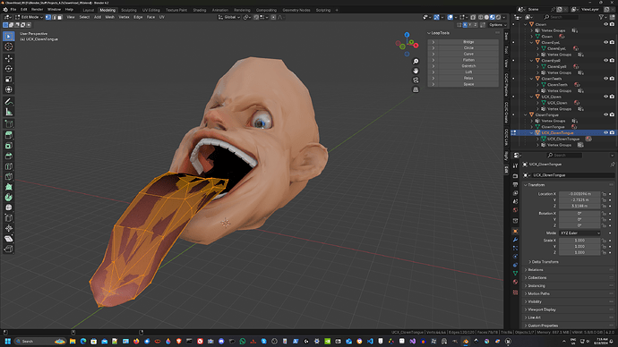Open the Object Data properties tab
This screenshot has width=618, height=347.
point(515,273)
